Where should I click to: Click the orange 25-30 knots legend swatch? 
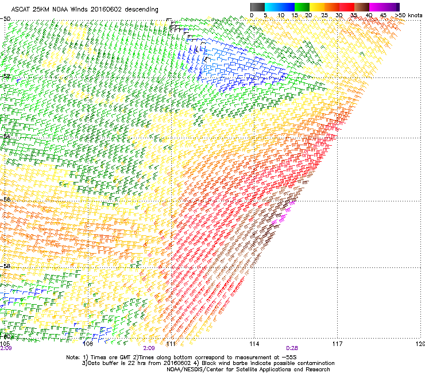332,7
